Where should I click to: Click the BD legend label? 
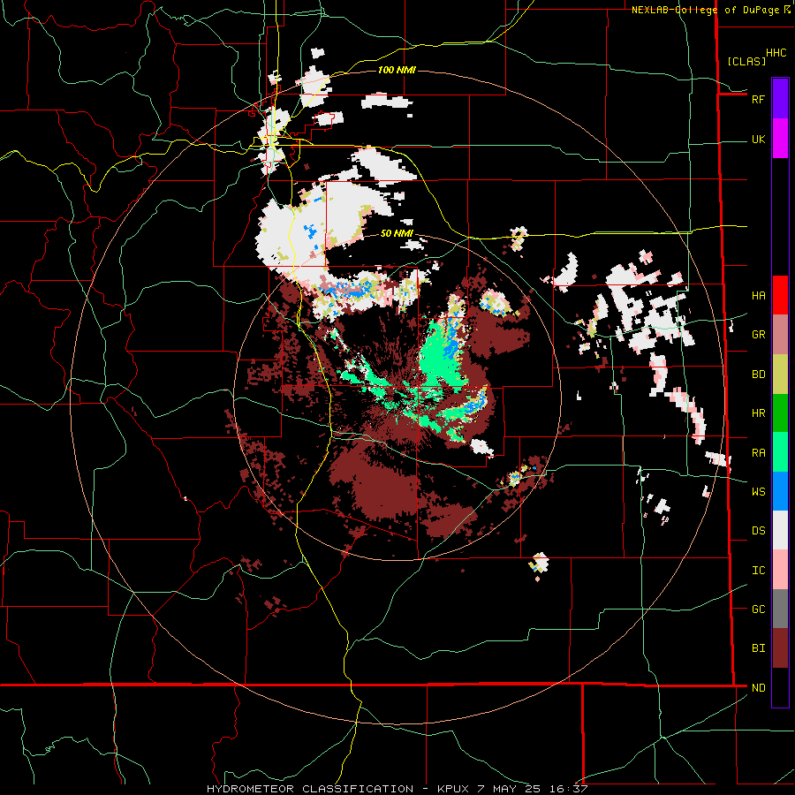[758, 375]
